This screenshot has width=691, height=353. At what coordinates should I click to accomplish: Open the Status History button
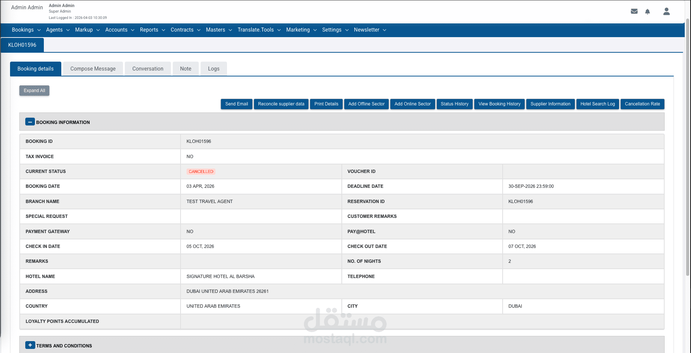[455, 104]
